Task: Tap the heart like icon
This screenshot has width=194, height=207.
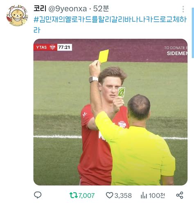Action: pyautogui.click(x=109, y=195)
